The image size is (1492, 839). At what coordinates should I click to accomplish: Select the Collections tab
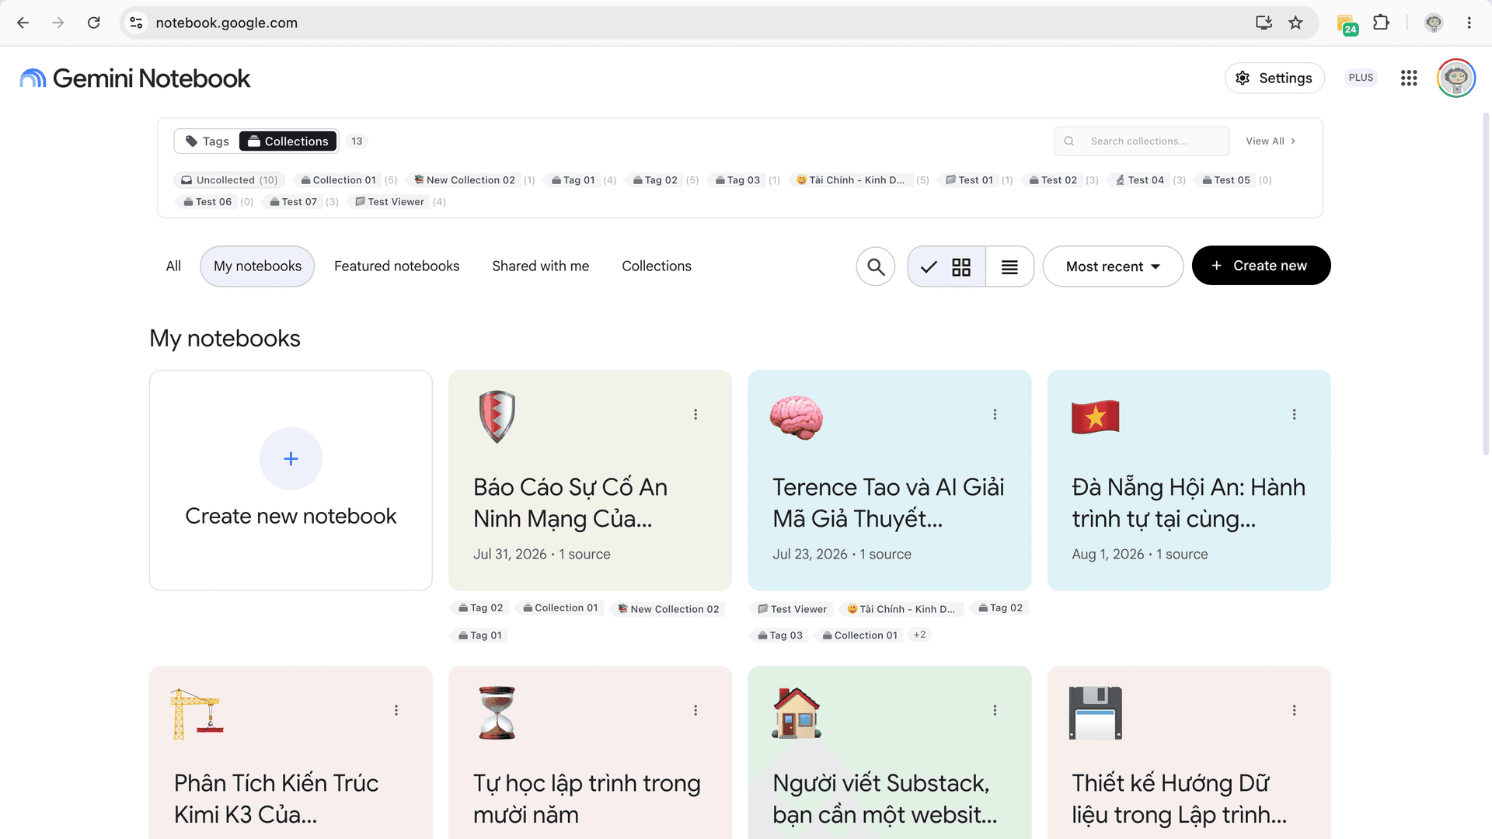[657, 266]
